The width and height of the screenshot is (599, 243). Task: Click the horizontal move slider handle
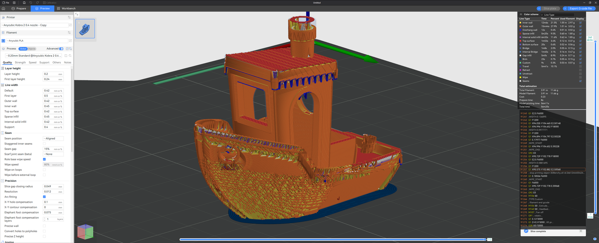coord(485,239)
